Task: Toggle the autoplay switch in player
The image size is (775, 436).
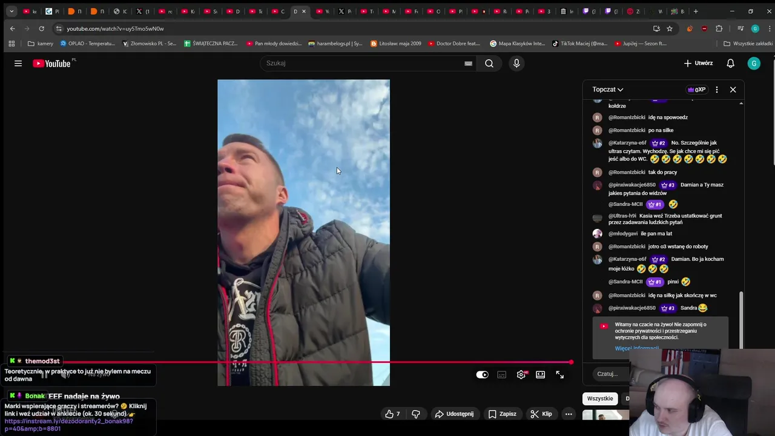Action: click(482, 375)
